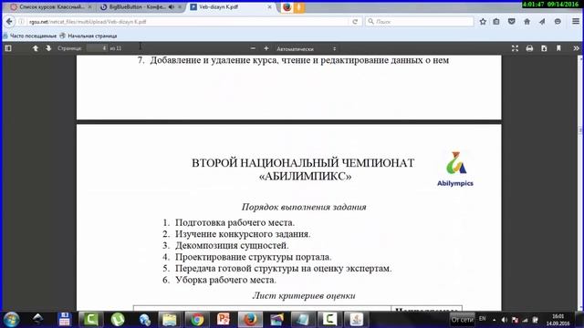Open Часто посещаемые bookmarks folder
Image resolution: width=584 pixels, height=328 pixels.
pyautogui.click(x=29, y=36)
